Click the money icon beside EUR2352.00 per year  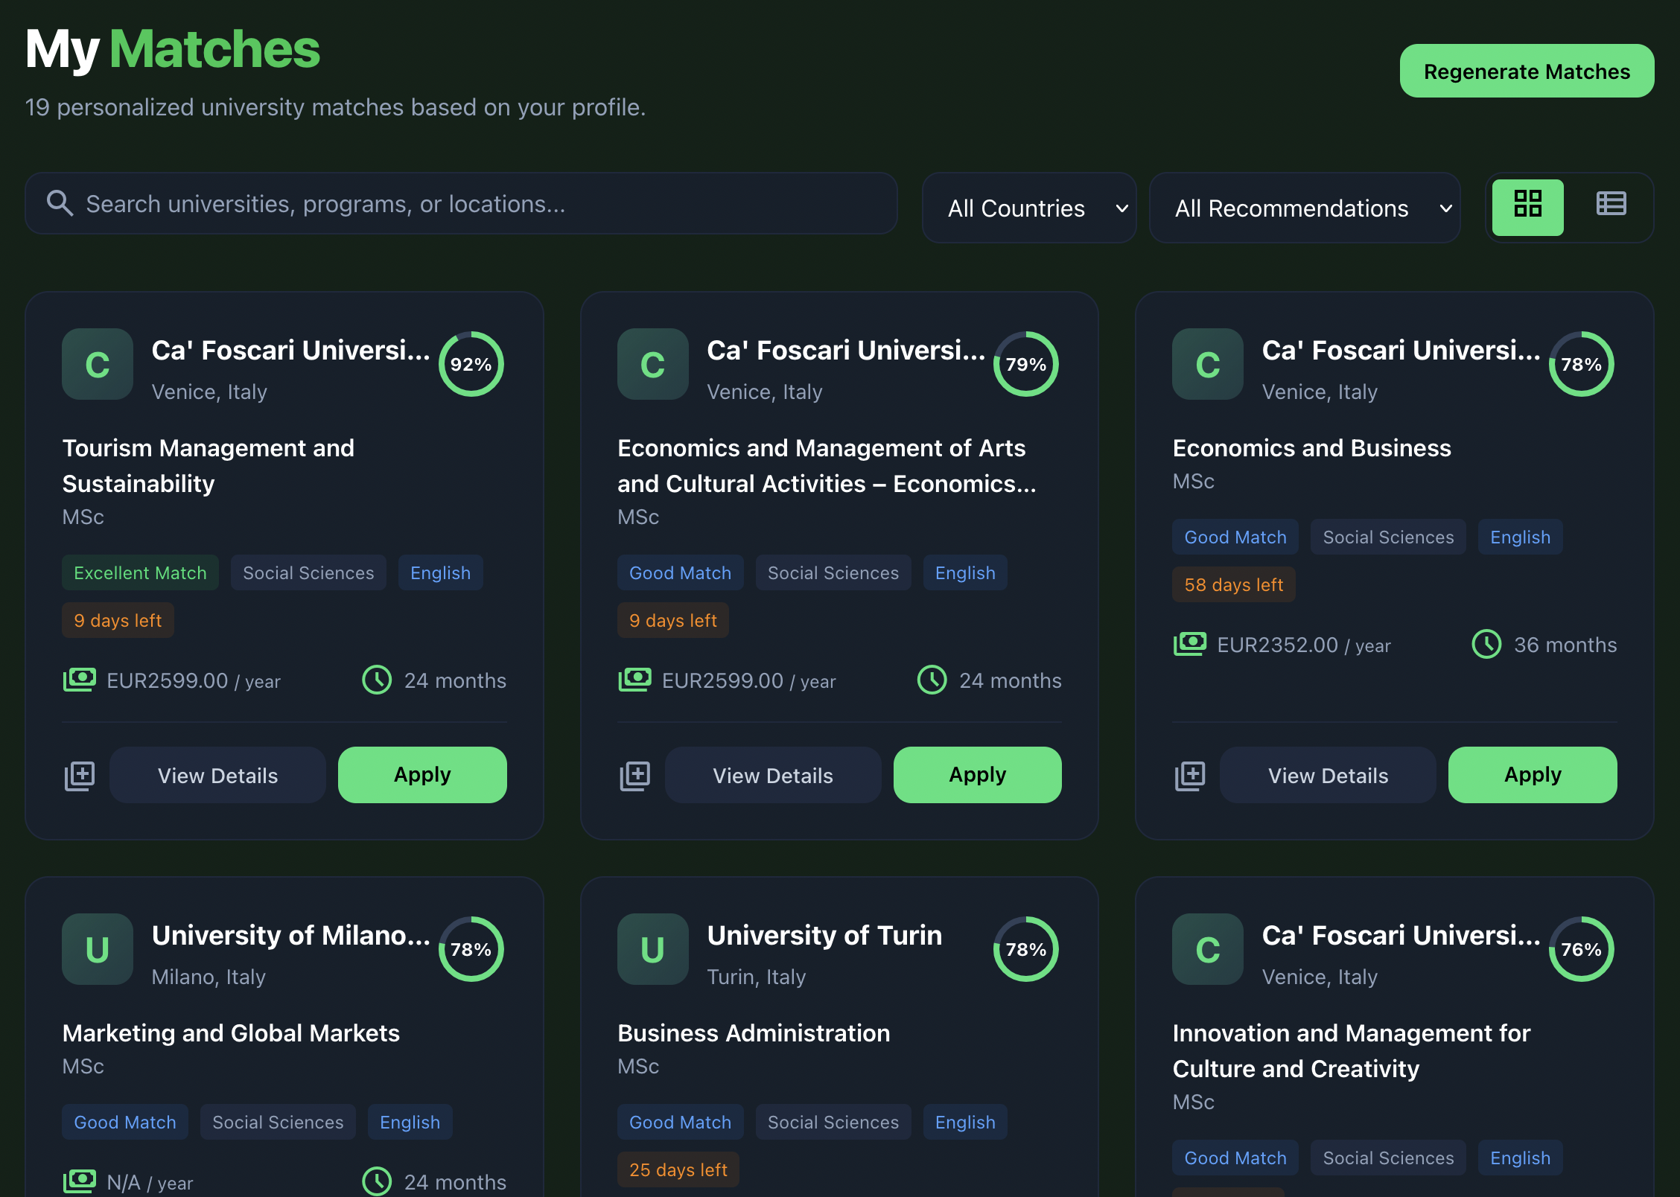[x=1189, y=644]
